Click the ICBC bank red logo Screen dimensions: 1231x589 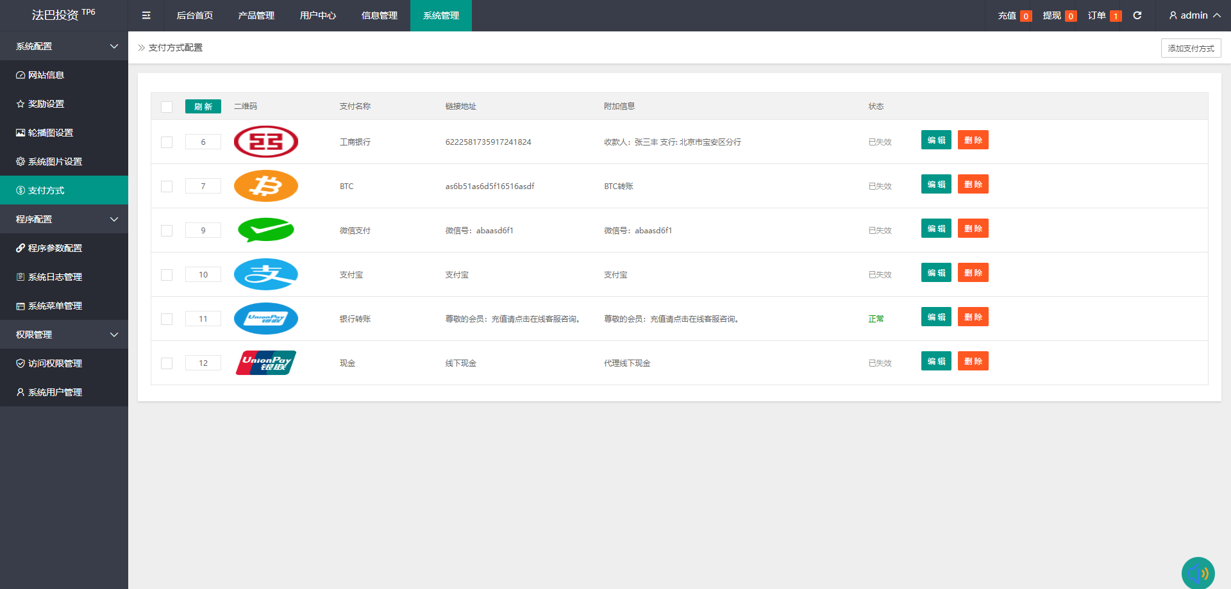[266, 142]
